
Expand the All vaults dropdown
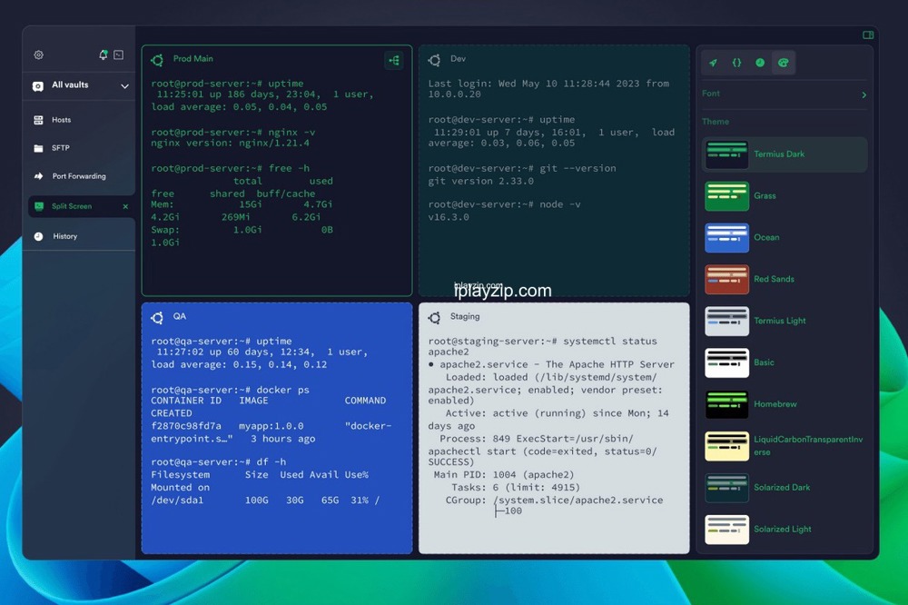[124, 86]
